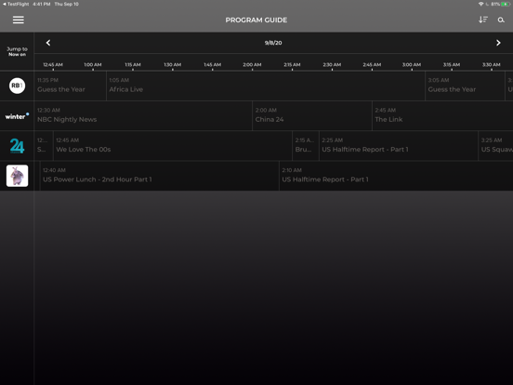Tap the 2:15 AM timeline marker
The width and height of the screenshot is (513, 385).
point(292,65)
